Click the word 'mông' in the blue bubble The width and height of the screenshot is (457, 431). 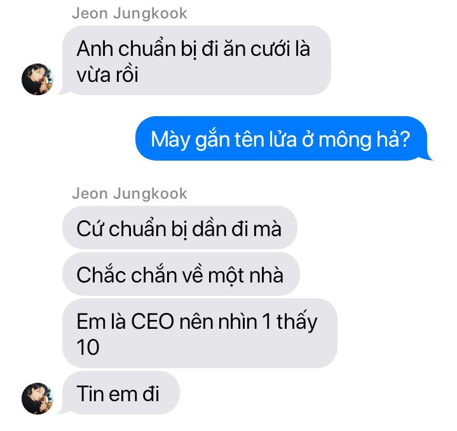coord(344,140)
